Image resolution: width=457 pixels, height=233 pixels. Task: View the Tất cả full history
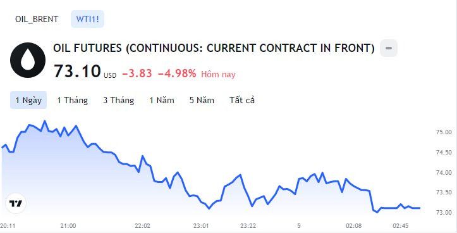pyautogui.click(x=242, y=100)
